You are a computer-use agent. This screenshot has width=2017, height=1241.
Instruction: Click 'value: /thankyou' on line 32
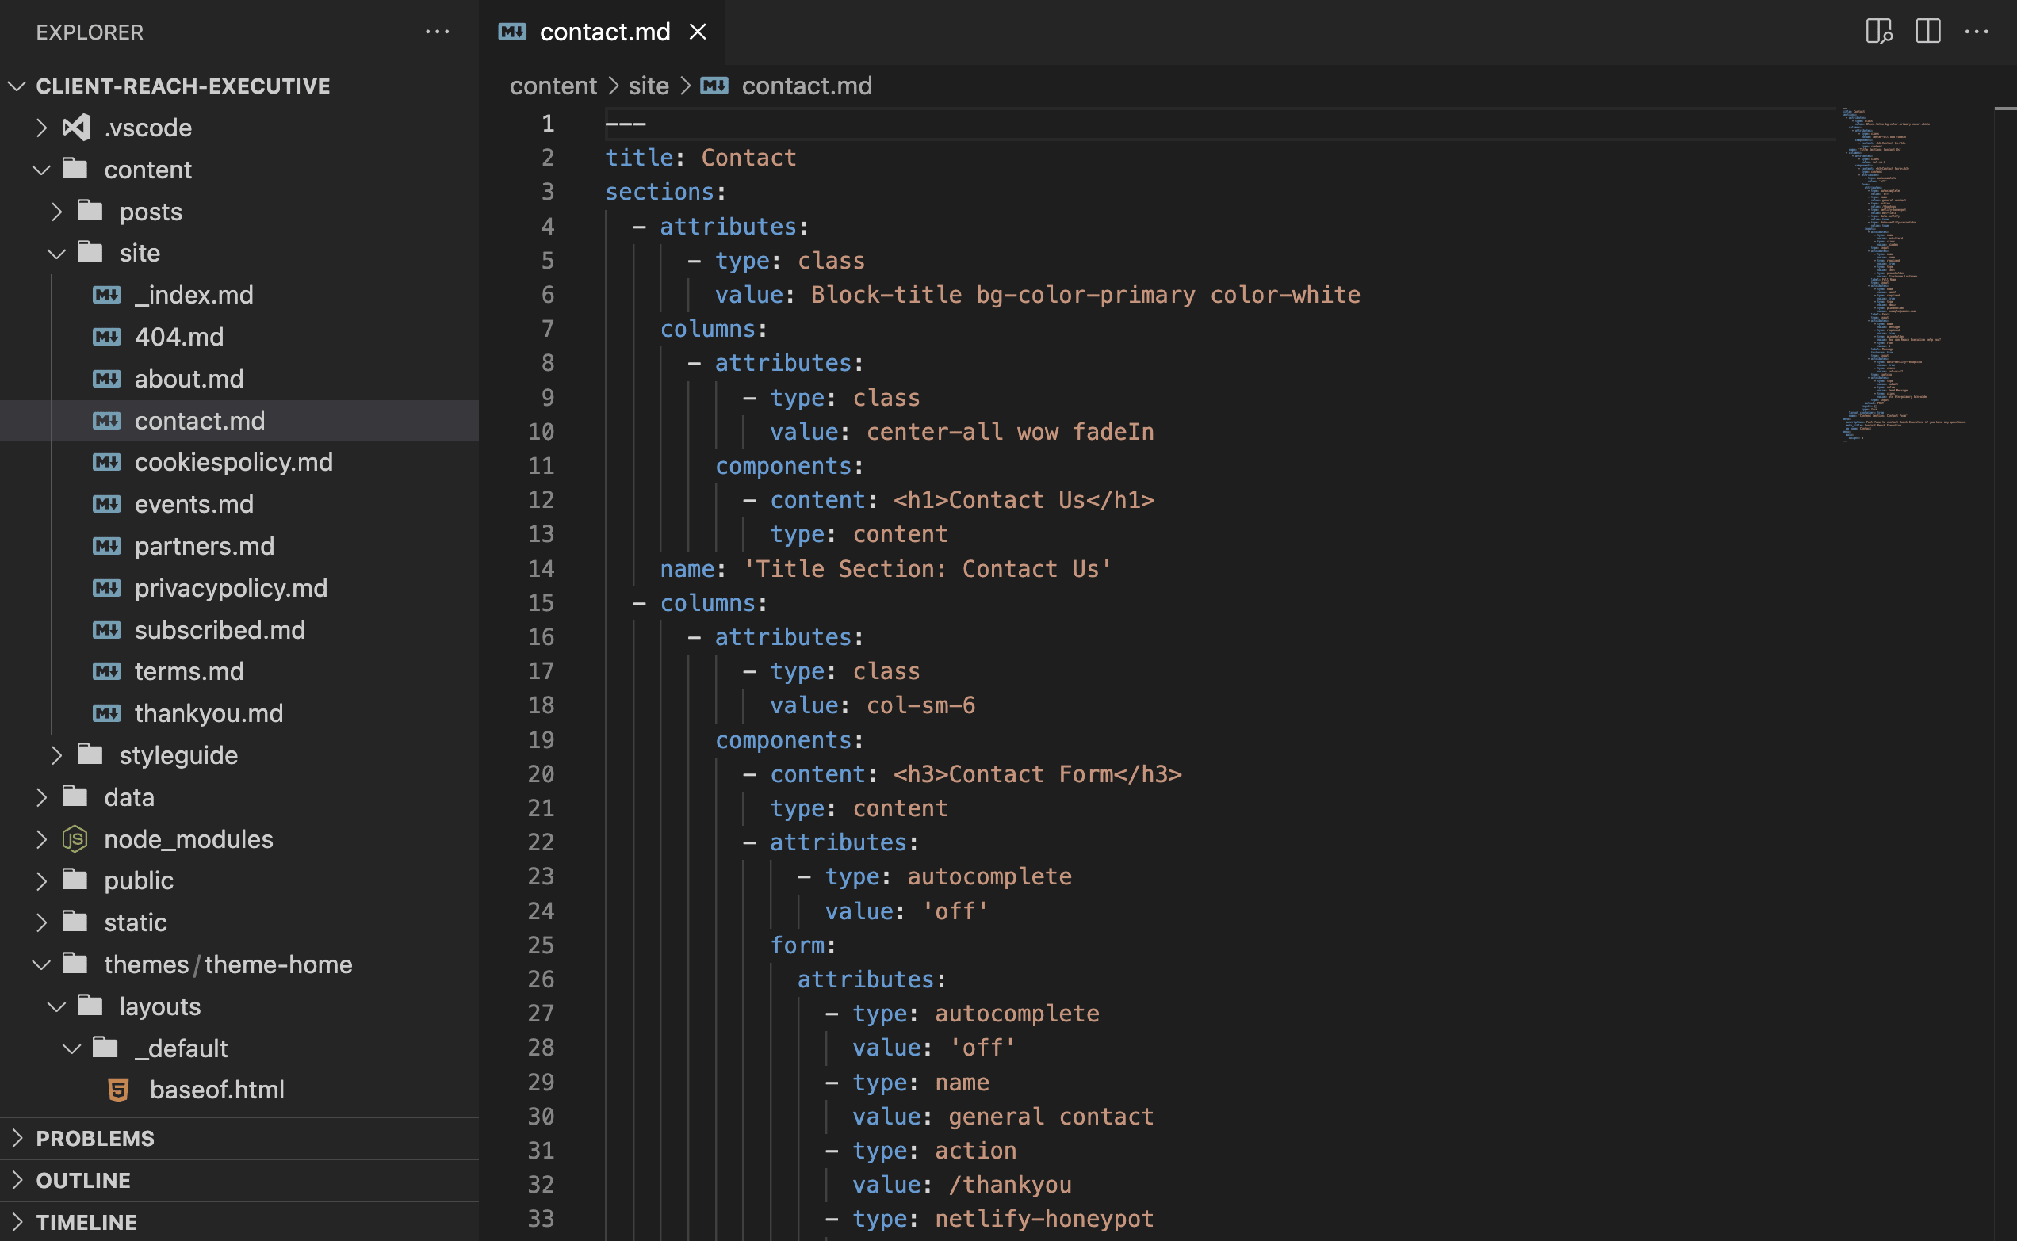coord(962,1185)
